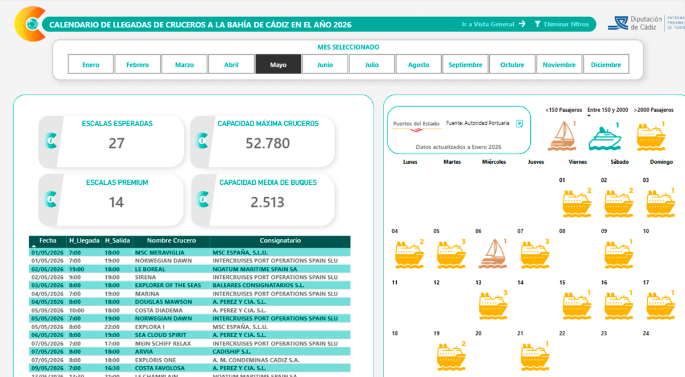Viewport: 685px width, 377px height.
Task: Click Eliminar filtros button
Action: (561, 25)
